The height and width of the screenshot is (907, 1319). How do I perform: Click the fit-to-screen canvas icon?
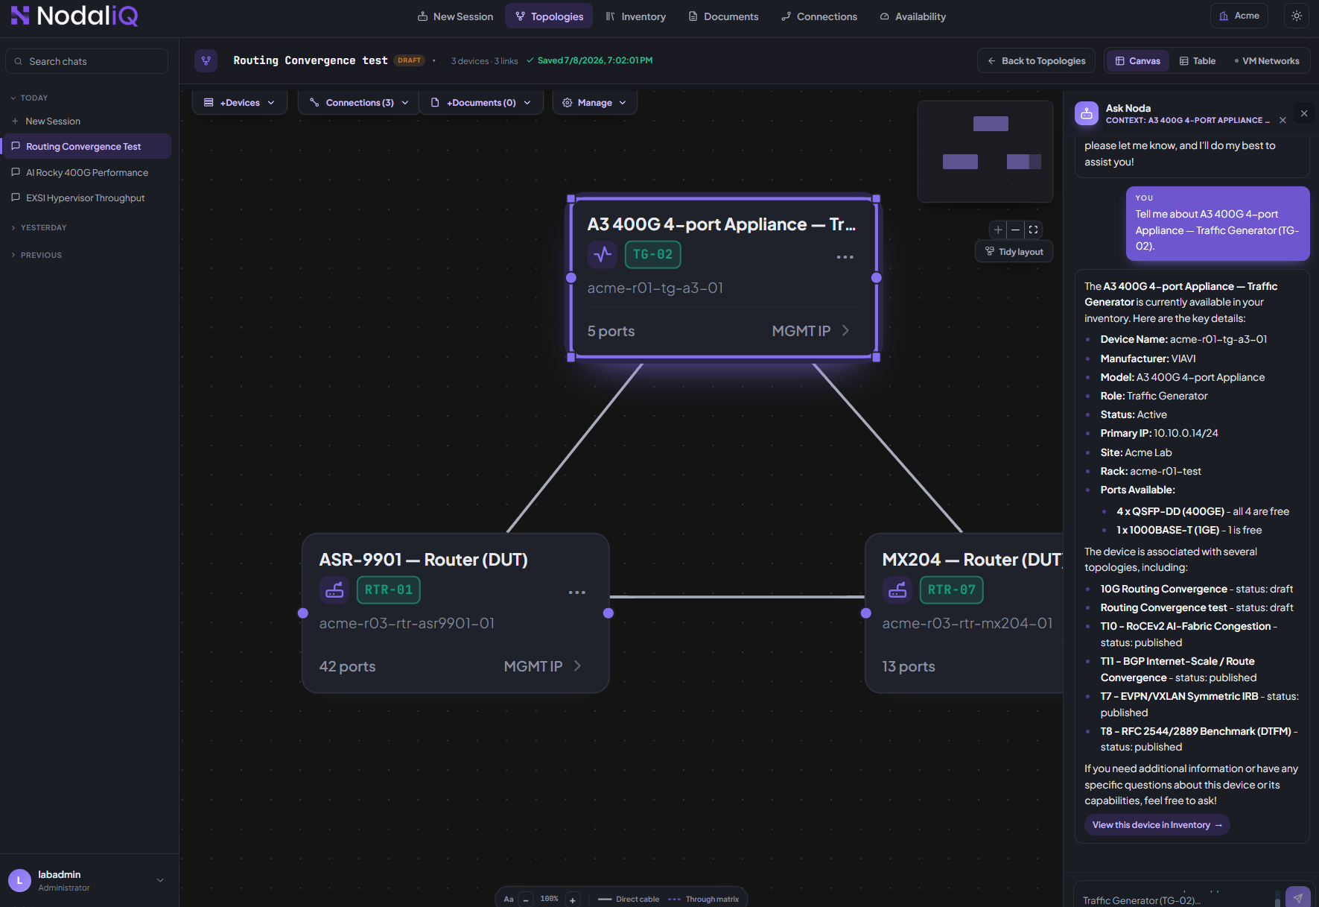(x=1033, y=230)
